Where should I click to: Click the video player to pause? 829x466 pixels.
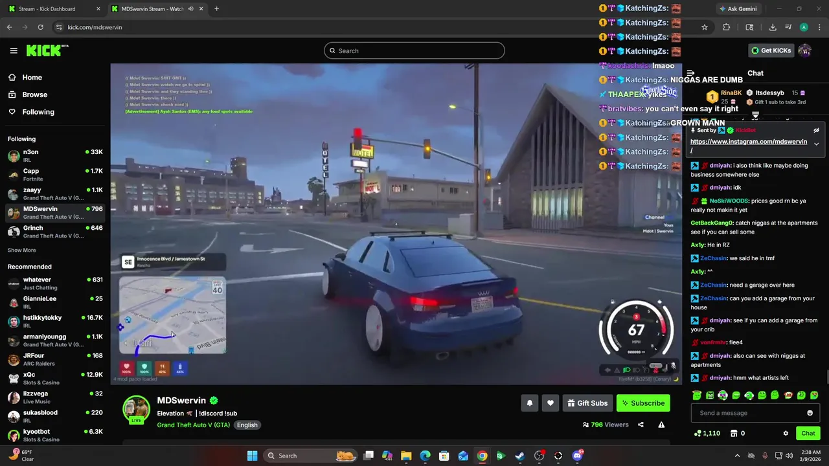pyautogui.click(x=395, y=223)
